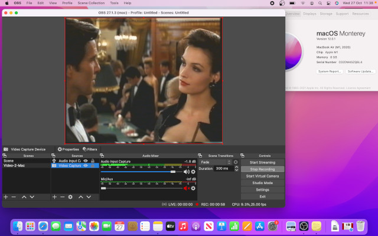Open System Preferences from the Dock

[272, 226]
